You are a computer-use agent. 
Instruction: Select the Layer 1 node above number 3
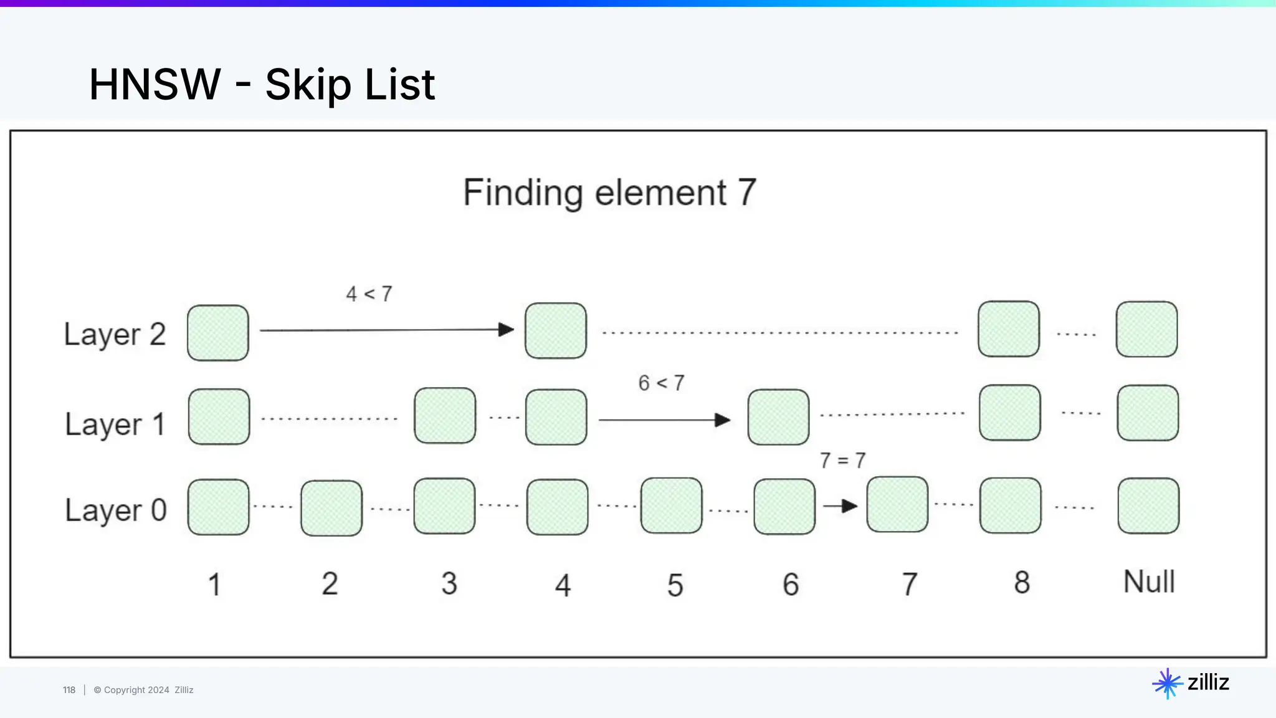pos(445,416)
